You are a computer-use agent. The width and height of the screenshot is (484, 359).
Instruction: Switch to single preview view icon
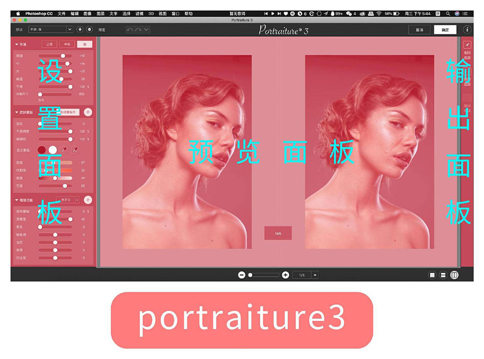click(432, 275)
